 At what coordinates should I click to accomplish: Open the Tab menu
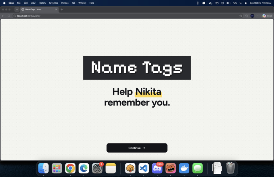pos(73,3)
